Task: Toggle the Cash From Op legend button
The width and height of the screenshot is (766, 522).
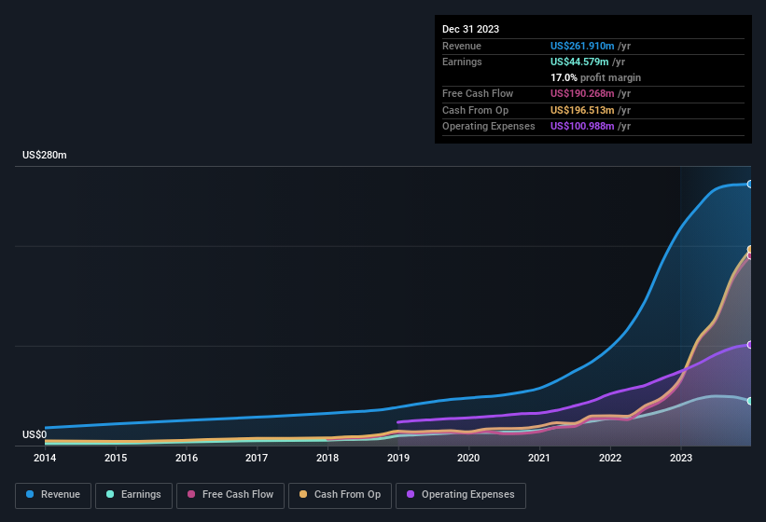Action: (340, 495)
